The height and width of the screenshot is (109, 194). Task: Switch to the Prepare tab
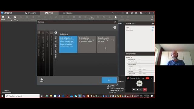(31, 13)
